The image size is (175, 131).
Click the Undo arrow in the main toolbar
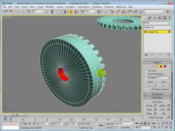(x=6, y=12)
